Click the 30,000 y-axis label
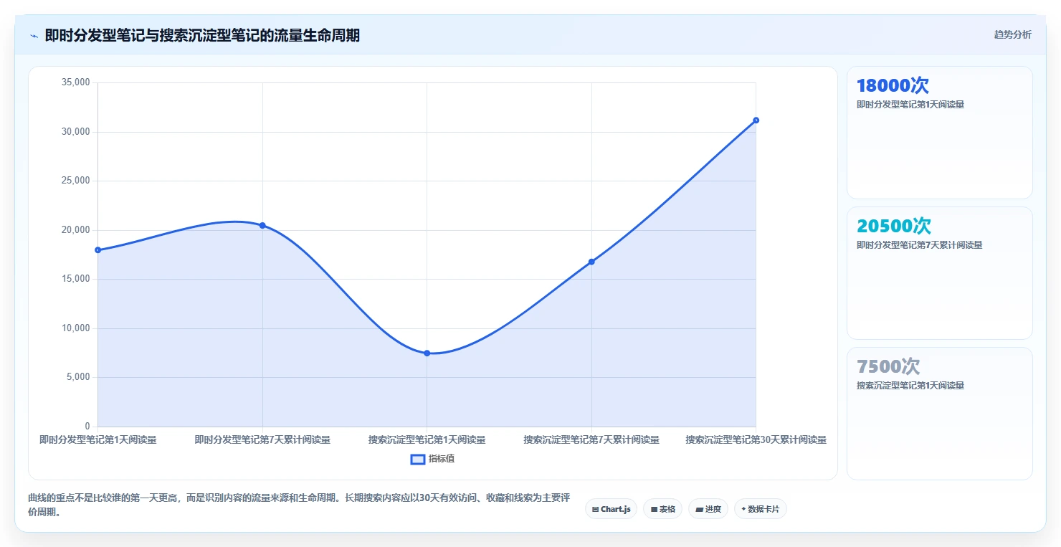This screenshot has width=1061, height=547. click(75, 132)
